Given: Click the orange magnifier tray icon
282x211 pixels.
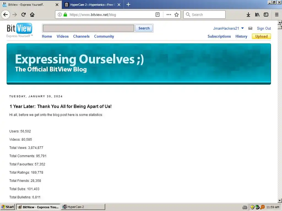Looking at the screenshot, I should (262, 207).
